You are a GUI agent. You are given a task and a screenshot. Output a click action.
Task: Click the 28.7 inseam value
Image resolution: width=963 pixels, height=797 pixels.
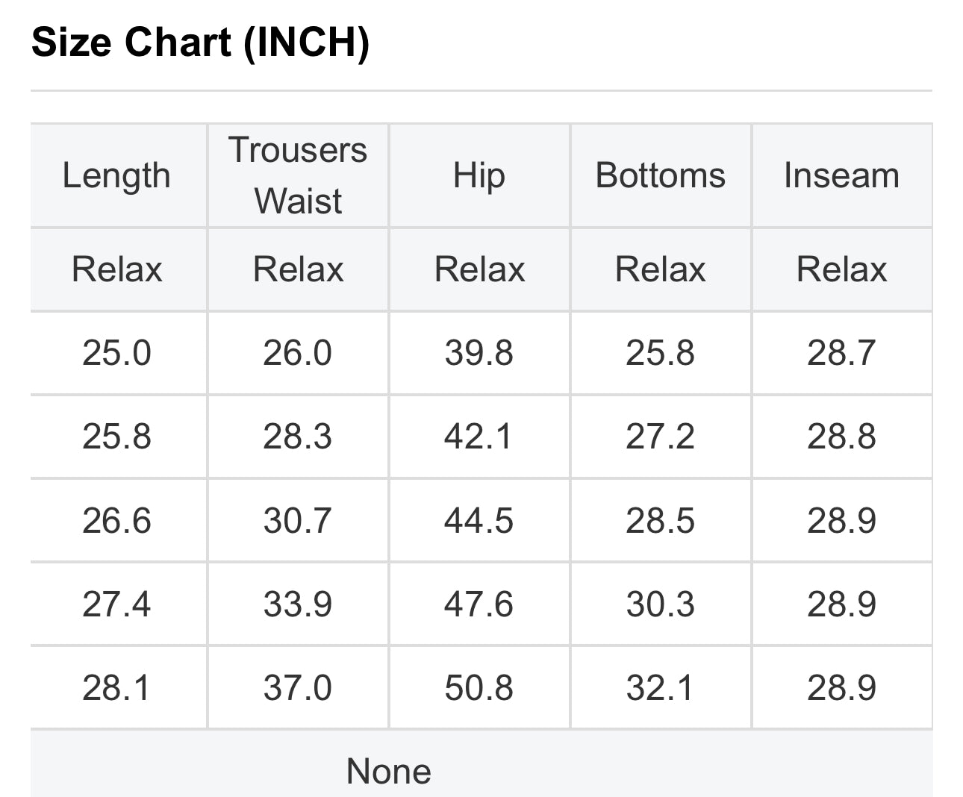coord(841,353)
